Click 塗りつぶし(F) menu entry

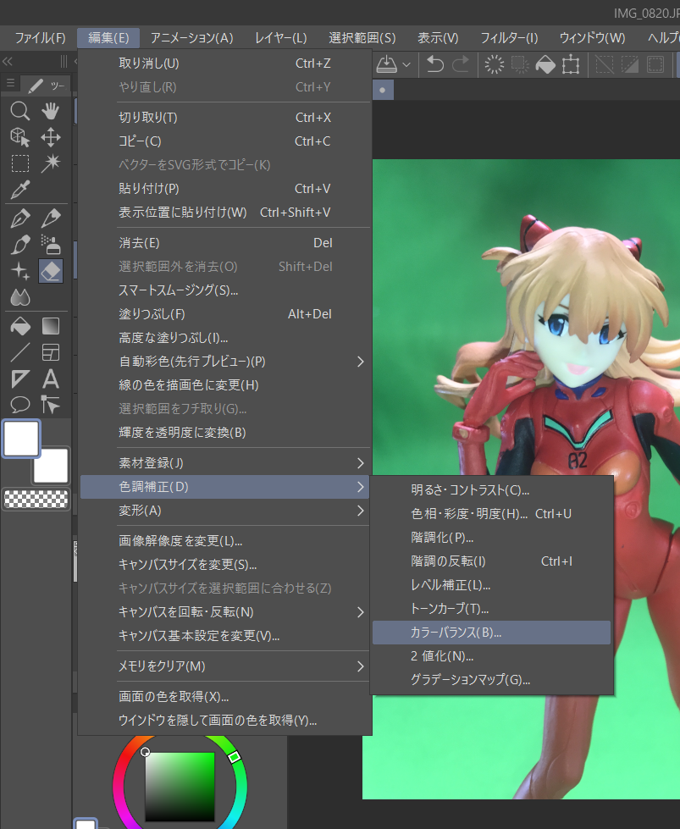coord(225,314)
